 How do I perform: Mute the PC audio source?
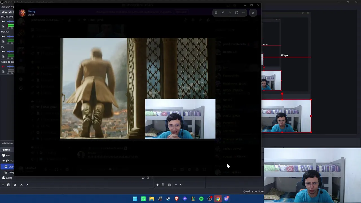click(3, 52)
